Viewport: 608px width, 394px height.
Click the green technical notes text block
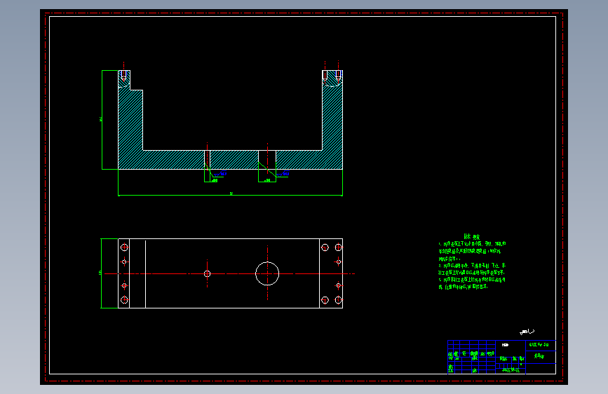click(472, 261)
